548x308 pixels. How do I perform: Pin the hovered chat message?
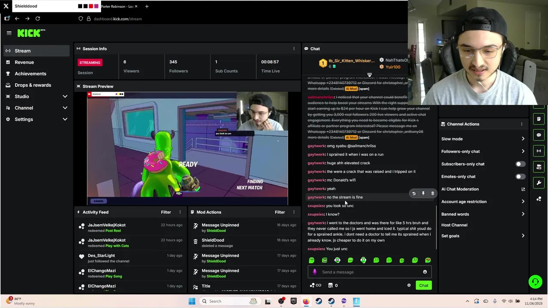[423, 194]
